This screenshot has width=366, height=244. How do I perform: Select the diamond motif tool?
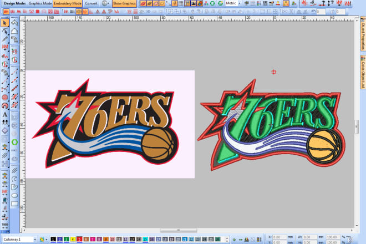pyautogui.click(x=4, y=131)
